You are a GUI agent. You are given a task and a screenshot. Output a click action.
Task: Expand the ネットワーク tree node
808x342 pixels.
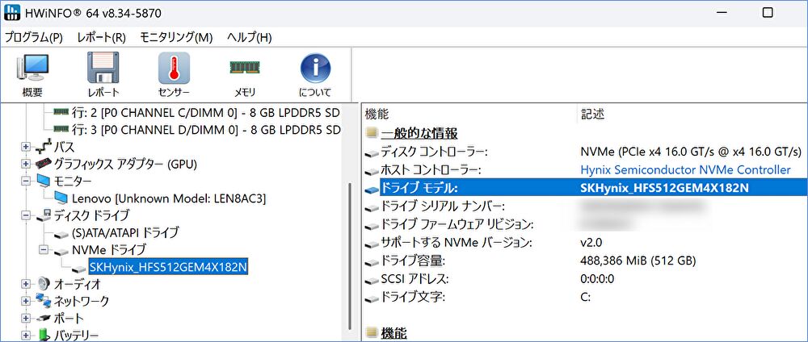pos(26,301)
